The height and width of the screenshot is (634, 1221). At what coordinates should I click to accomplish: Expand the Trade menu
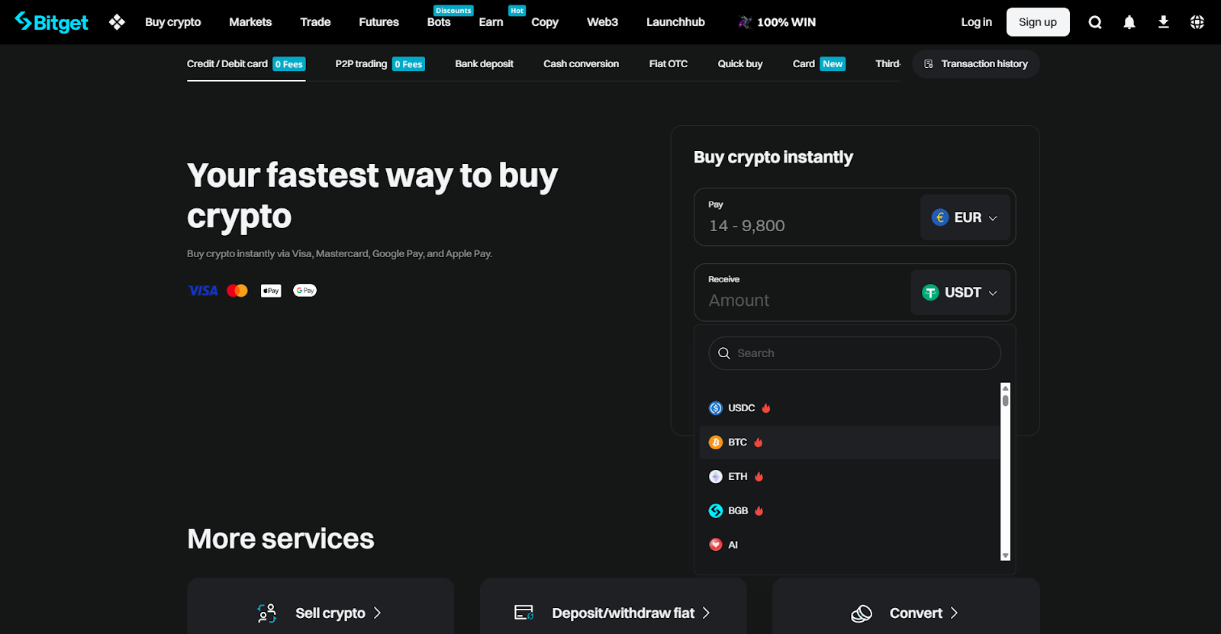[x=315, y=22]
